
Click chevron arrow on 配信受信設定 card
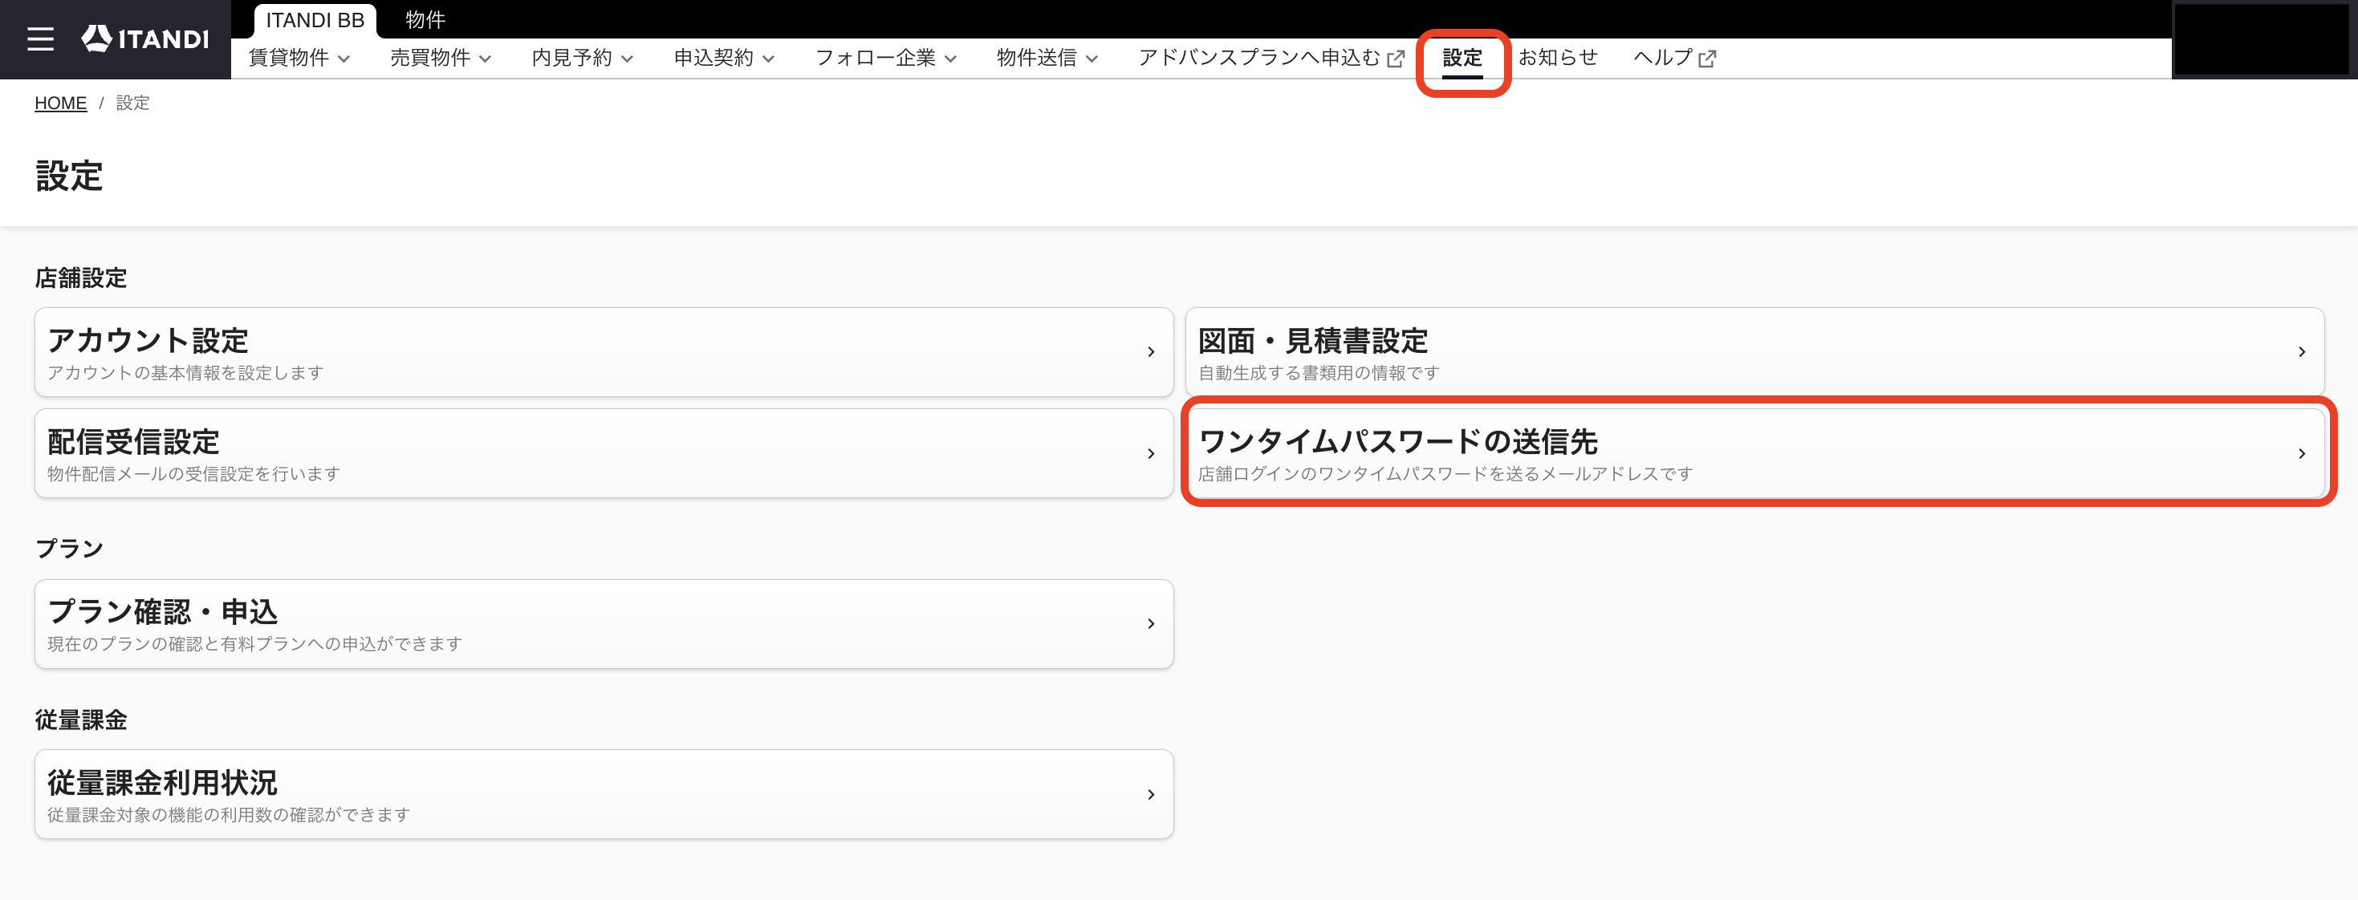[x=1151, y=454]
